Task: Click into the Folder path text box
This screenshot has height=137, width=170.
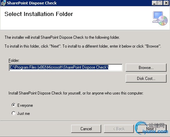Action: (x=66, y=67)
